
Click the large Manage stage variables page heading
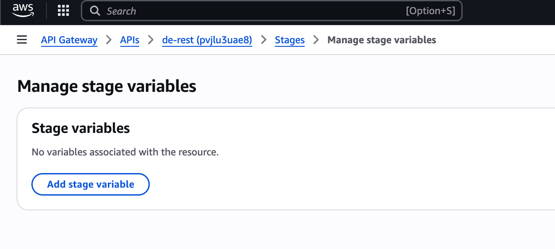coord(106,86)
